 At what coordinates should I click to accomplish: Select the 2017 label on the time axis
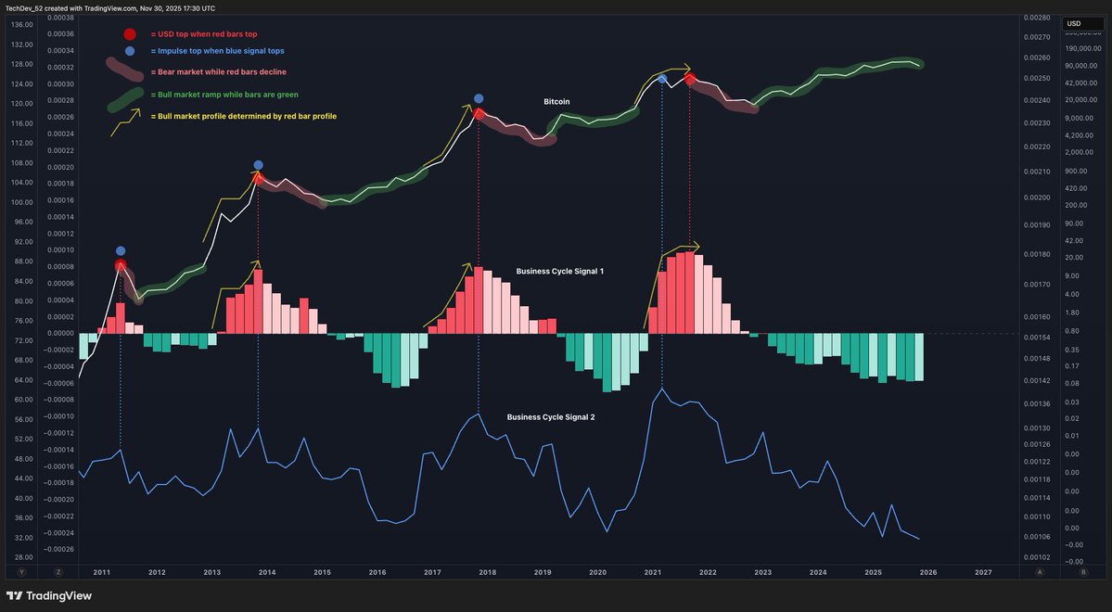tap(432, 572)
